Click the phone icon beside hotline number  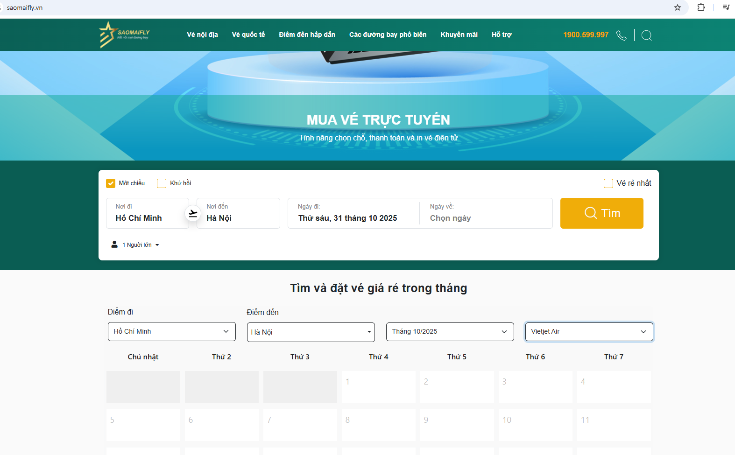621,35
